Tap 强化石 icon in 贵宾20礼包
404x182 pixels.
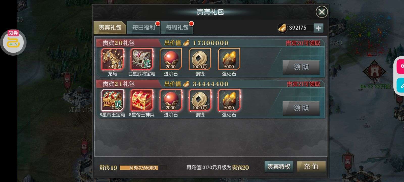pyautogui.click(x=229, y=59)
